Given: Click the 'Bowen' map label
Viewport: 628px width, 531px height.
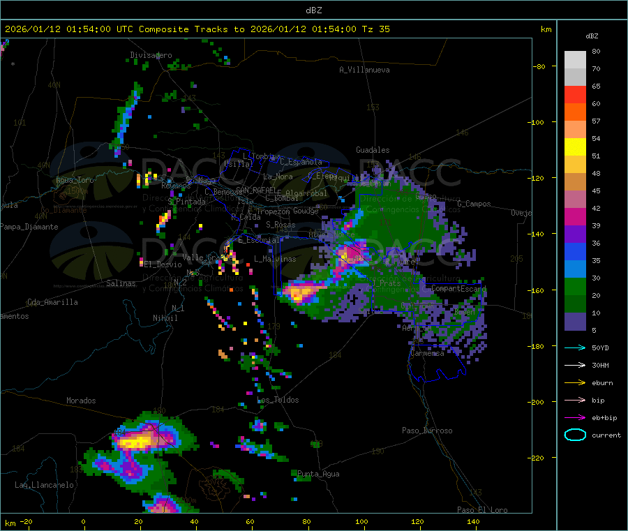Looking at the screenshot, I should click(465, 311).
